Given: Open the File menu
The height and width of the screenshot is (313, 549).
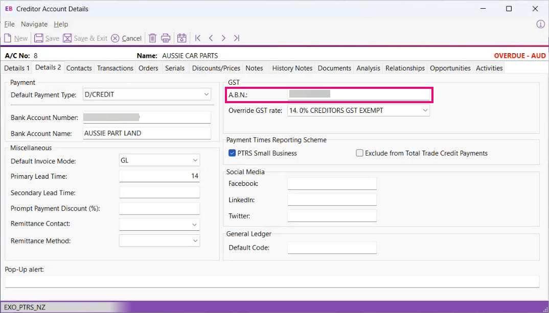Looking at the screenshot, I should 9,24.
